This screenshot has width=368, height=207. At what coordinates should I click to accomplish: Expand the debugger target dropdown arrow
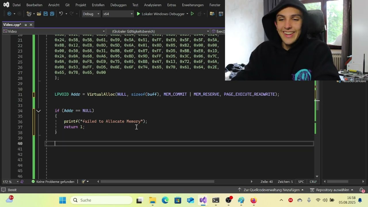(187, 14)
